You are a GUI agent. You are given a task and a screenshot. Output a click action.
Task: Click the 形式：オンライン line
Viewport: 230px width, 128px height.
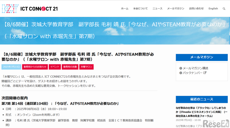(33, 115)
